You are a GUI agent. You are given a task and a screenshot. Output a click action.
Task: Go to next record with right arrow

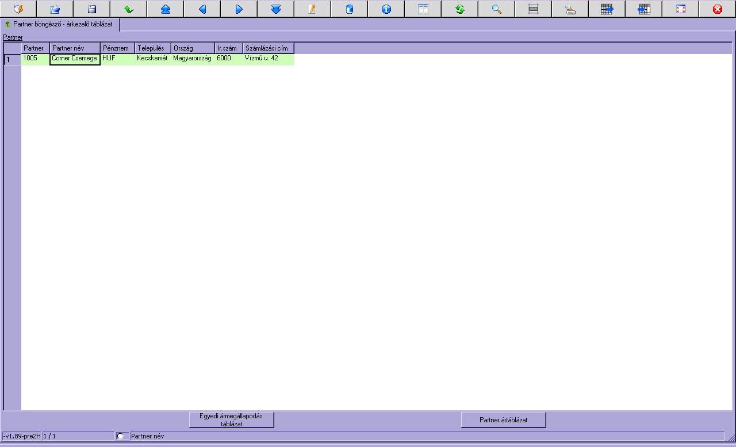click(x=239, y=9)
